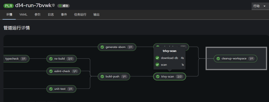Select the typecheck task node
This screenshot has width=269, height=102.
pyautogui.click(x=16, y=59)
